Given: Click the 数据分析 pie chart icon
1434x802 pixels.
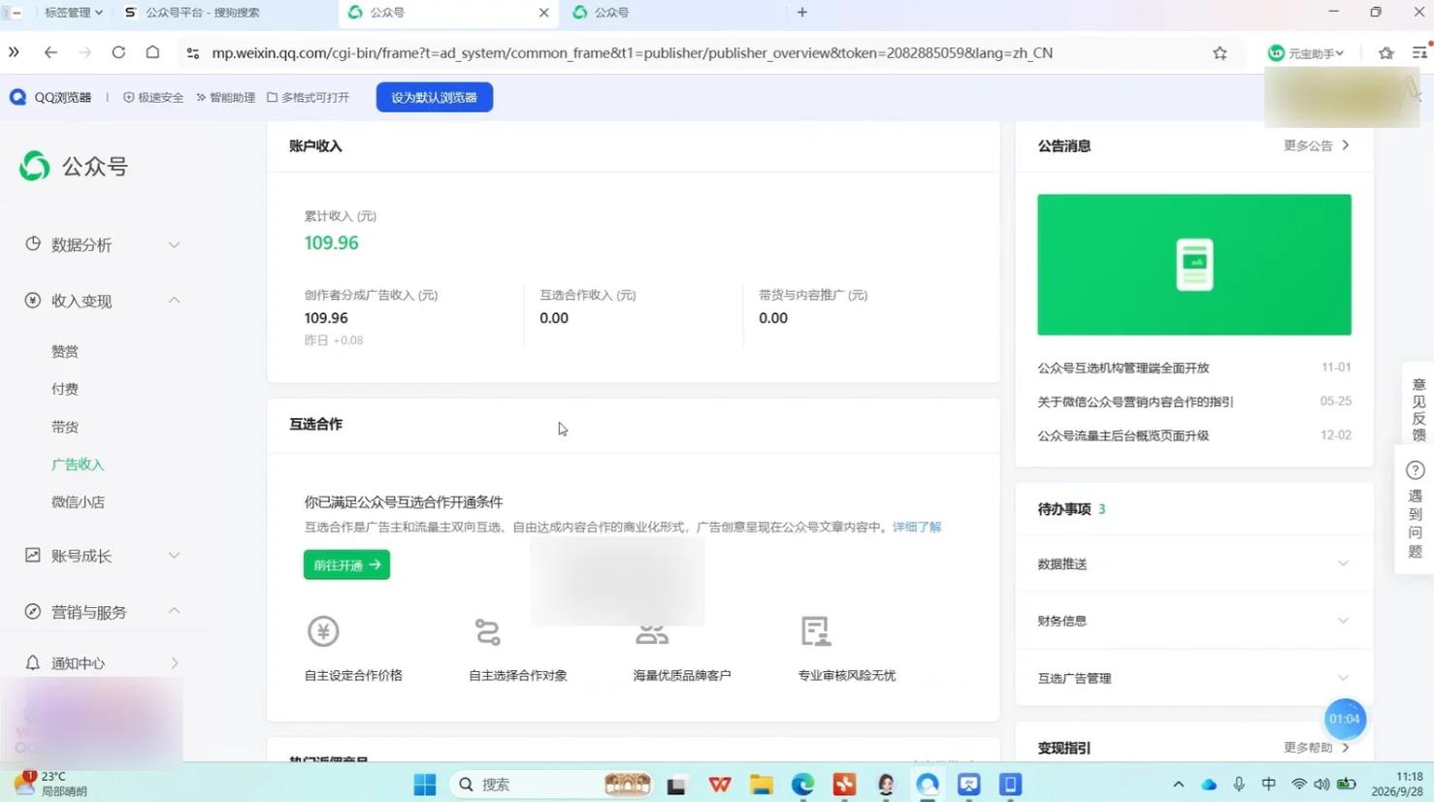Looking at the screenshot, I should coord(33,243).
